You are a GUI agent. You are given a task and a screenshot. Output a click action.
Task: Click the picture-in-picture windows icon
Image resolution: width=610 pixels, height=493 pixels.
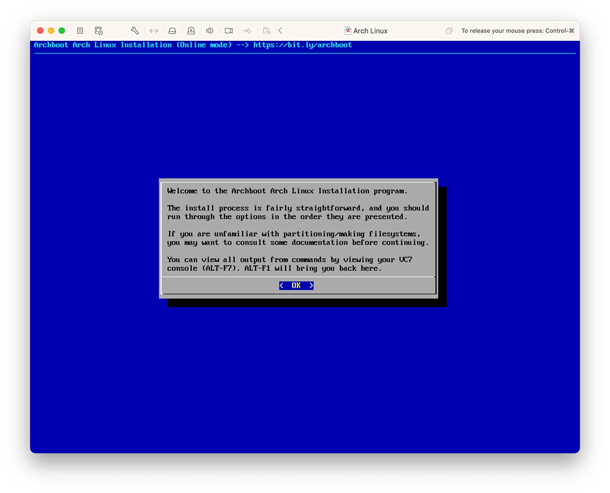tap(449, 31)
